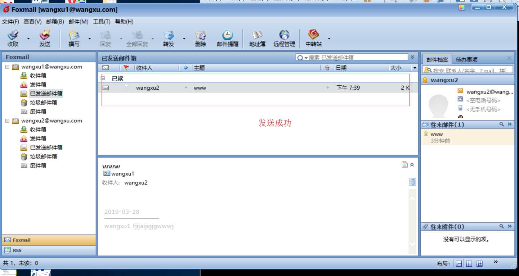Image resolution: width=519 pixels, height=276 pixels.
Task: Select first layout option beside 布局
Action: [x=459, y=264]
